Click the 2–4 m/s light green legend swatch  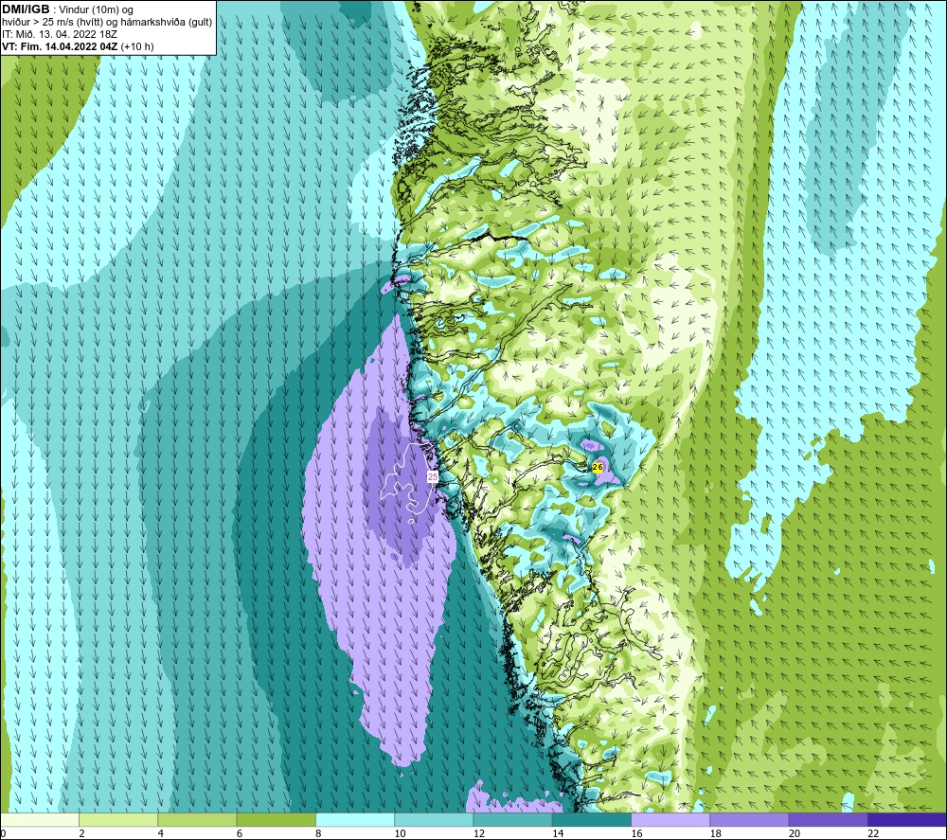(118, 819)
